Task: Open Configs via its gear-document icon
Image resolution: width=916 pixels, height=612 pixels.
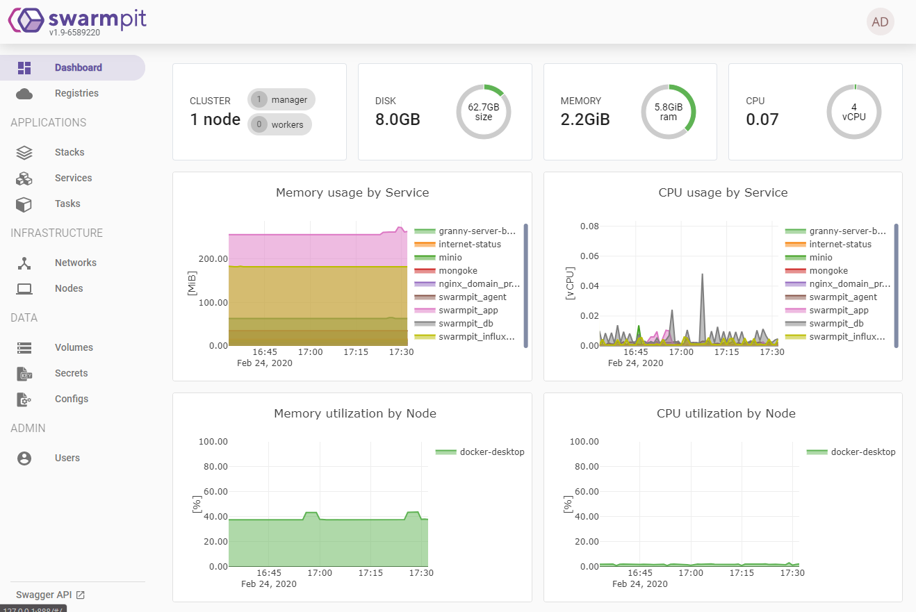Action: (x=24, y=399)
